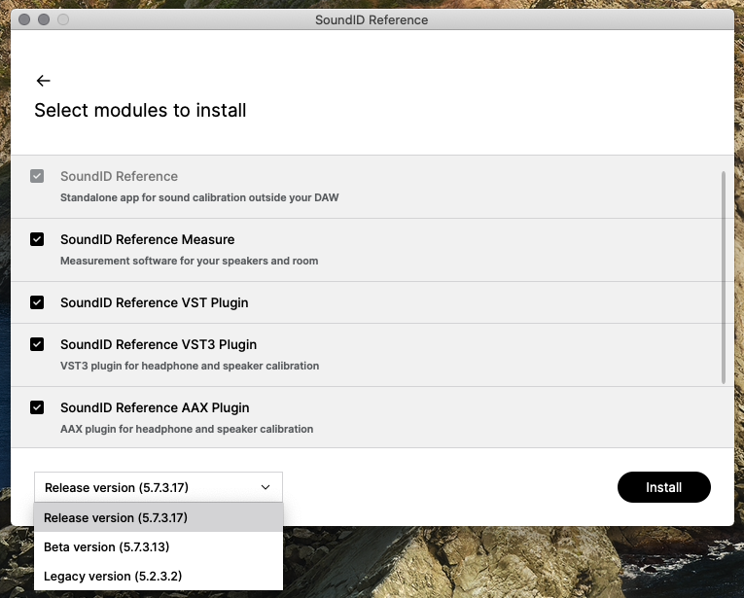Click the disabled zoom window button

63,19
